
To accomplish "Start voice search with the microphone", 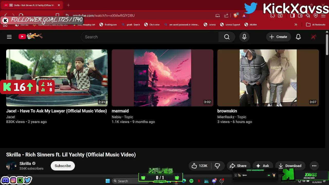I will tap(244, 37).
